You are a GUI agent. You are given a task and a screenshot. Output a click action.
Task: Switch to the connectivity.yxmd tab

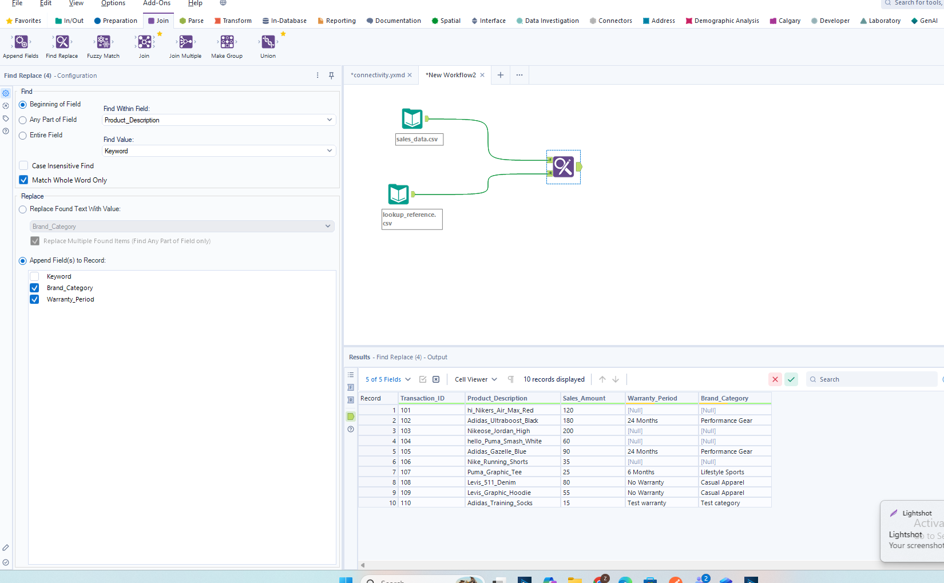click(x=378, y=75)
